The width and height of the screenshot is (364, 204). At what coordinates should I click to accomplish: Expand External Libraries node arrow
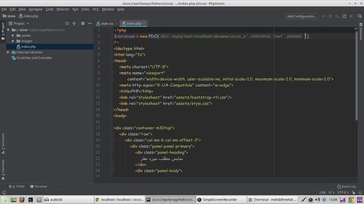point(9,52)
